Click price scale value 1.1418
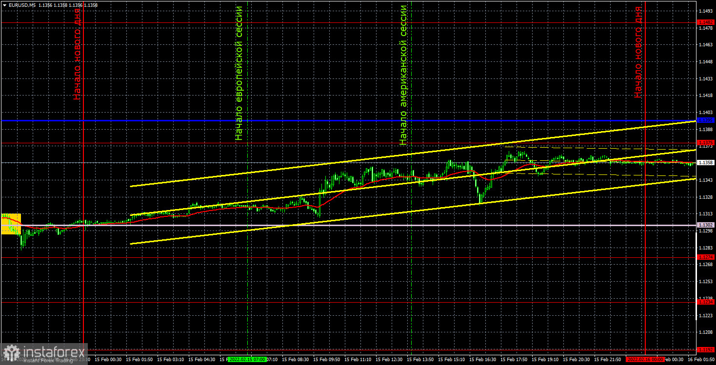716x365 pixels. click(x=706, y=96)
